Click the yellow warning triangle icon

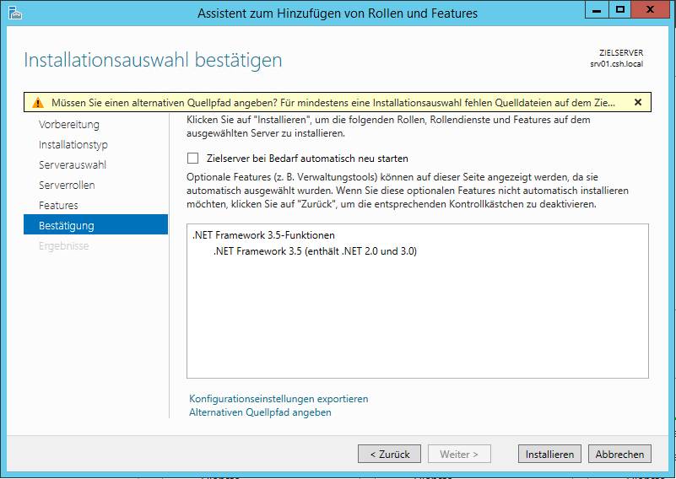pyautogui.click(x=38, y=103)
